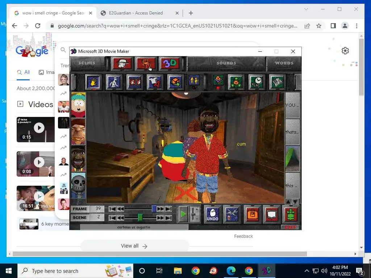Click the yellow 'cum' text in the scene
The width and height of the screenshot is (371, 278).
click(x=241, y=144)
